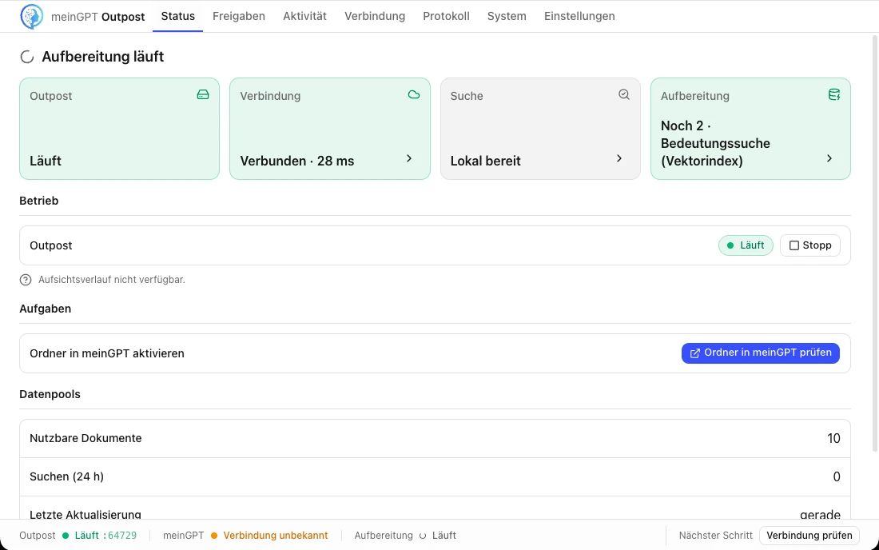Switch to the Status tab
The height and width of the screenshot is (550, 879).
click(x=177, y=16)
